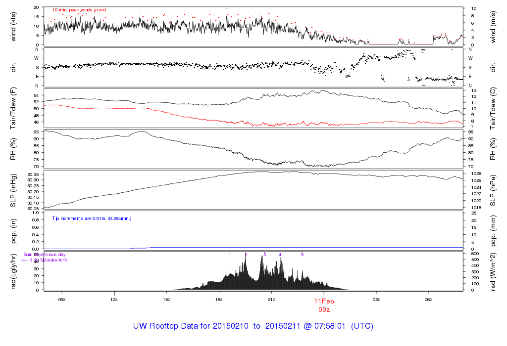
Task: Click purple marker 1 above radiation plot
Action: point(230,255)
